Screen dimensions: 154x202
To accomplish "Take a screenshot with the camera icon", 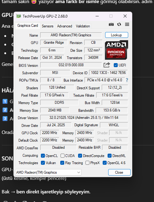I will pos(111,24).
